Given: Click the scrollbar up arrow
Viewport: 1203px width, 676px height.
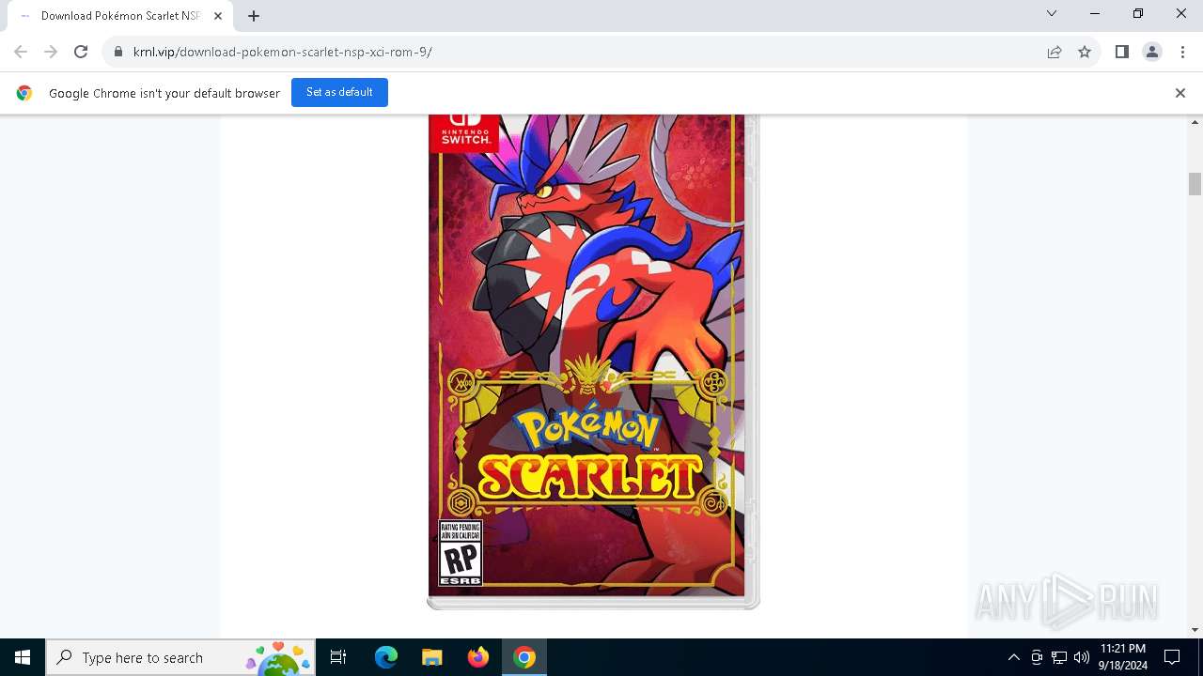Looking at the screenshot, I should point(1195,122).
